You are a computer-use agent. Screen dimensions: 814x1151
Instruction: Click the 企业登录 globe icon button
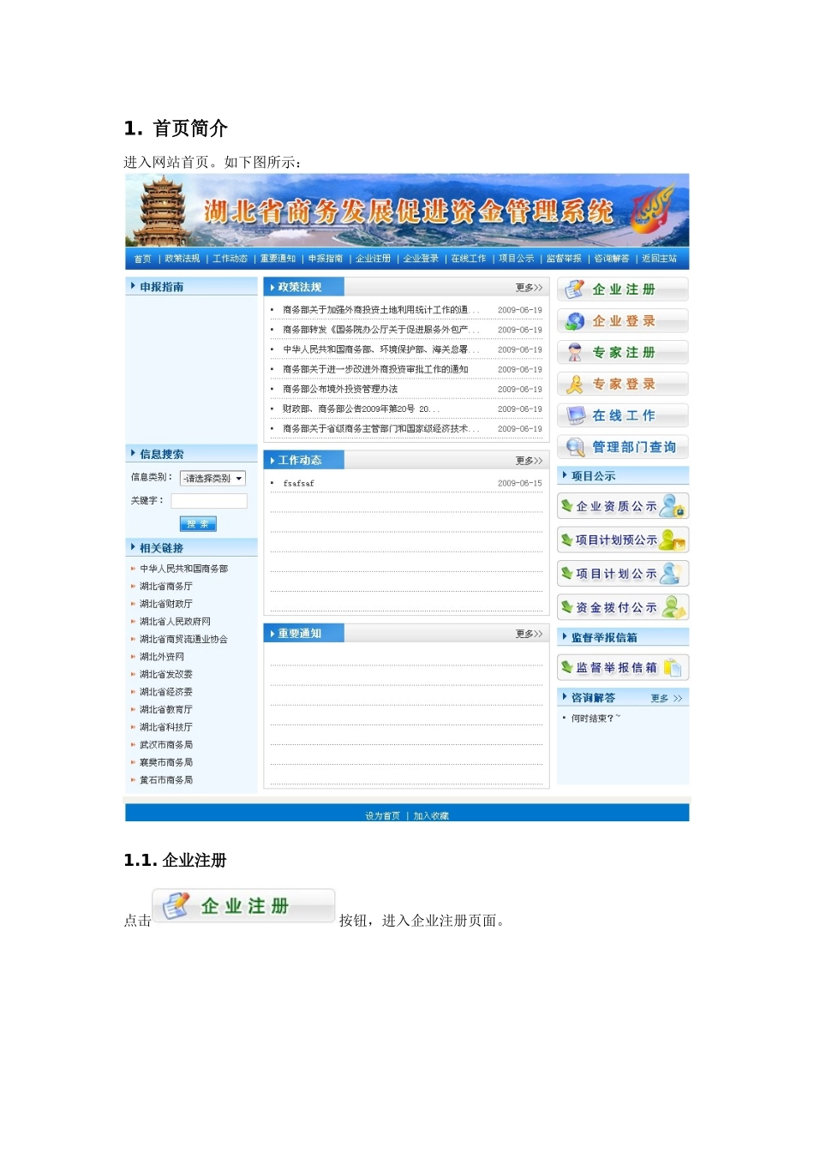click(x=623, y=321)
